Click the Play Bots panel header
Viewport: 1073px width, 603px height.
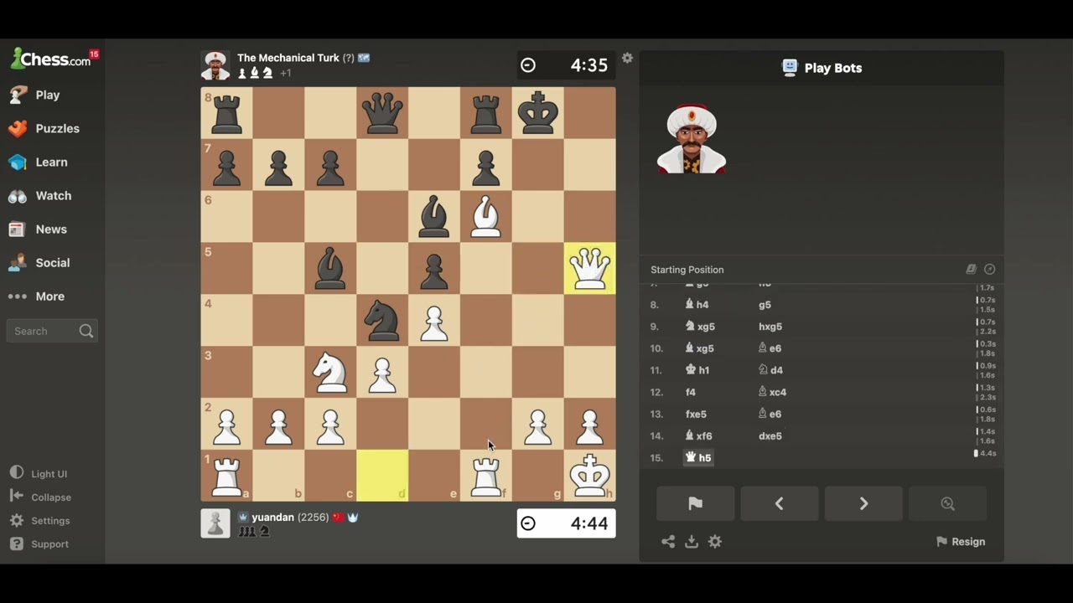point(822,68)
